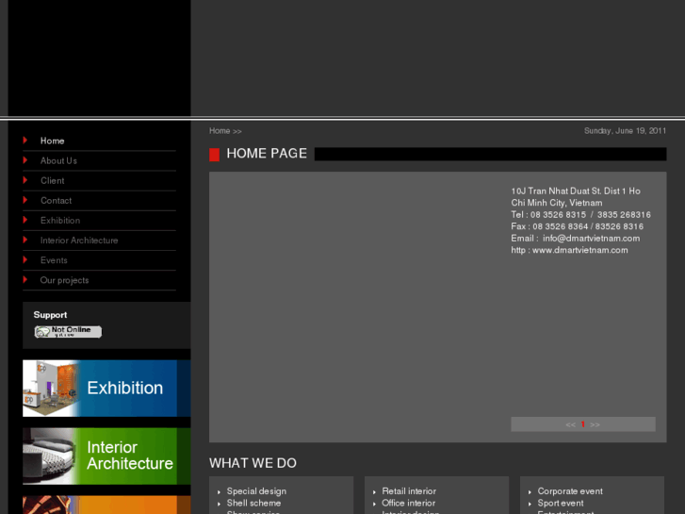Click the Corporate event list item
Image resolution: width=685 pixels, height=514 pixels.
[570, 491]
